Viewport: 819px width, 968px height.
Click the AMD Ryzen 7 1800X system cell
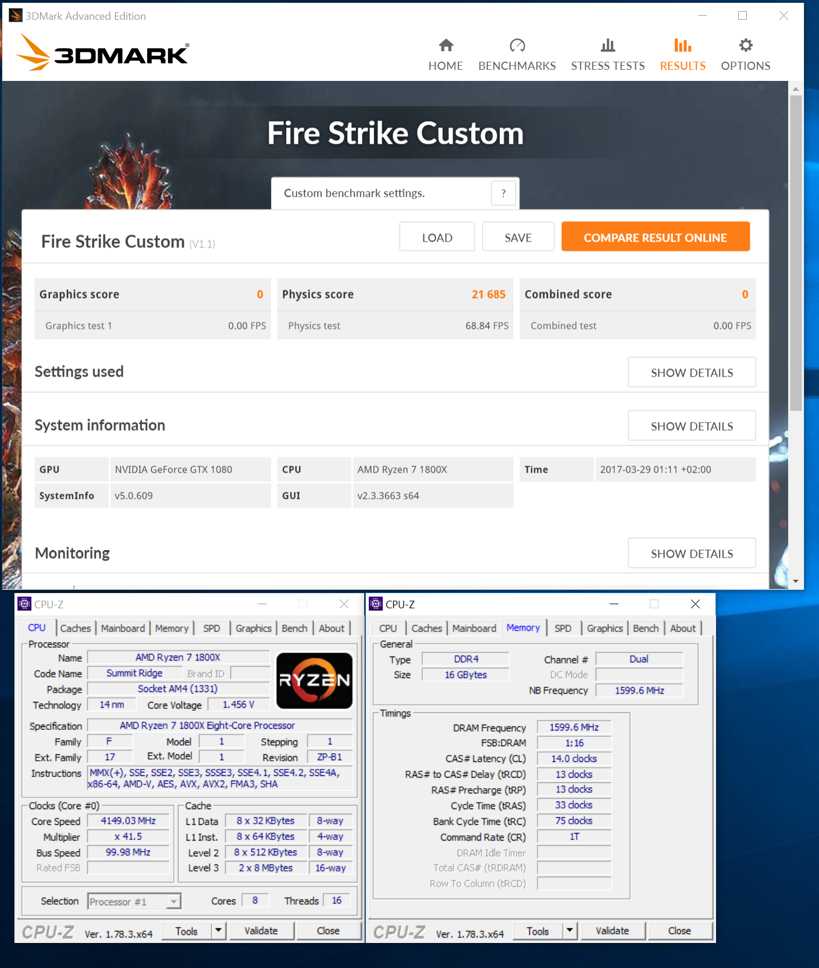[x=433, y=470]
